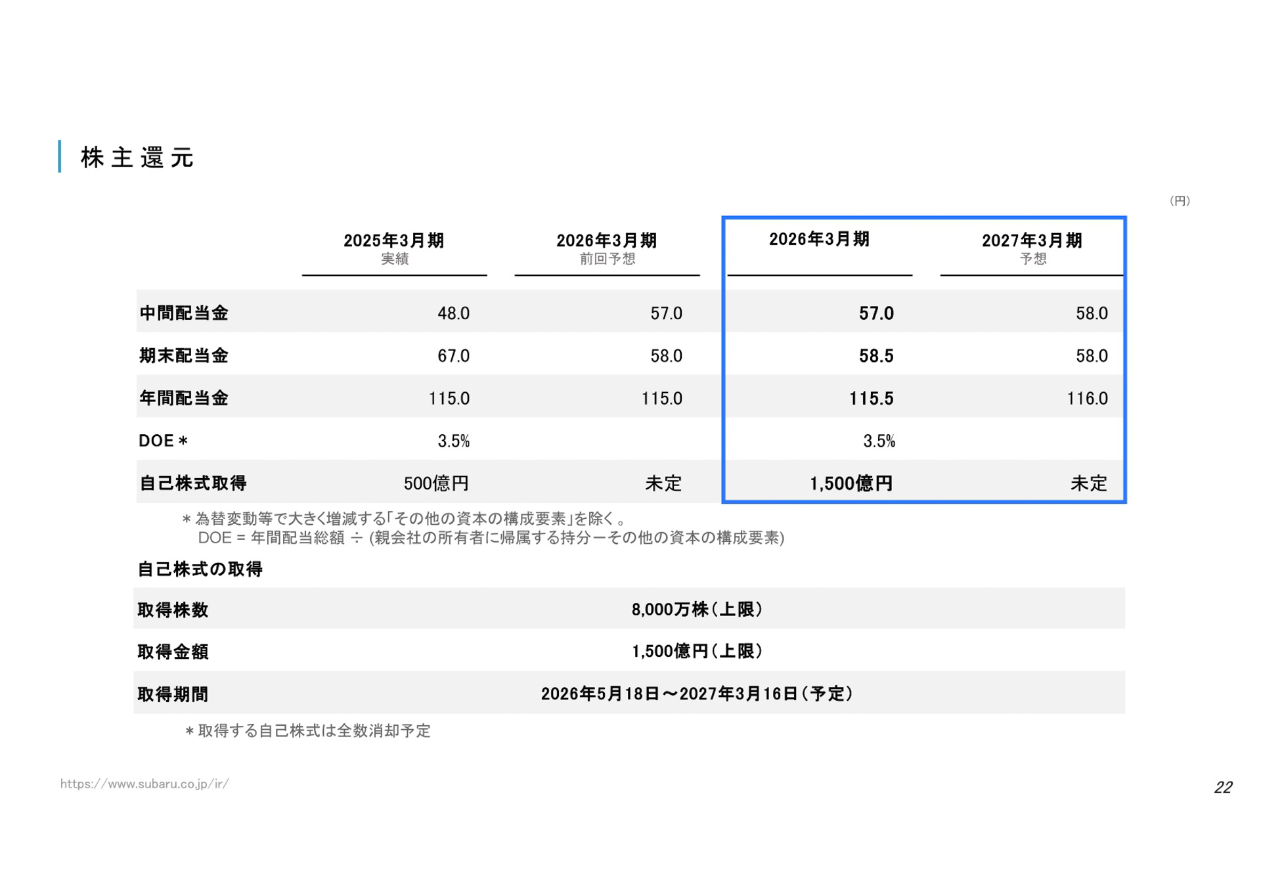Select the 取得金額 row label

coord(173,652)
